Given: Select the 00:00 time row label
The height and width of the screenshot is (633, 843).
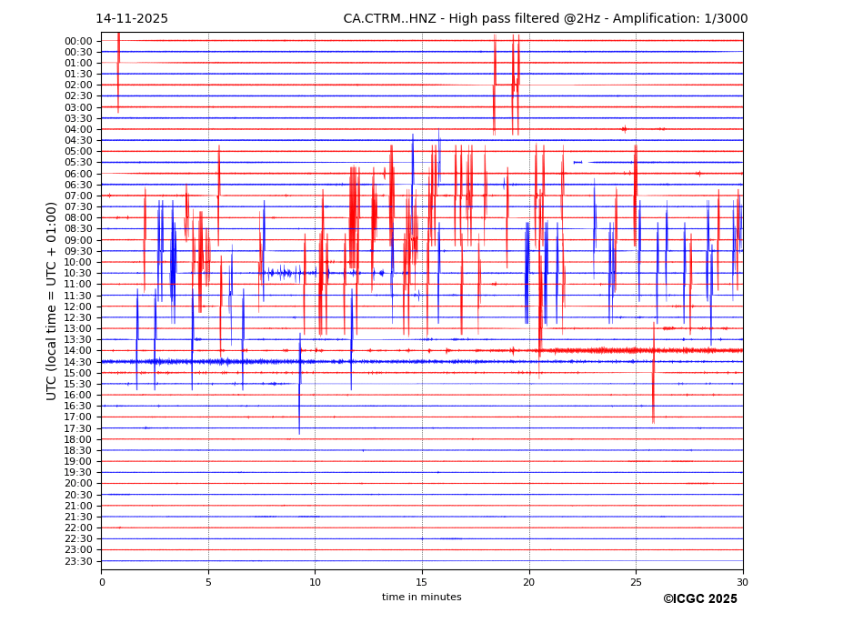Looking at the screenshot, I should click(x=78, y=41).
